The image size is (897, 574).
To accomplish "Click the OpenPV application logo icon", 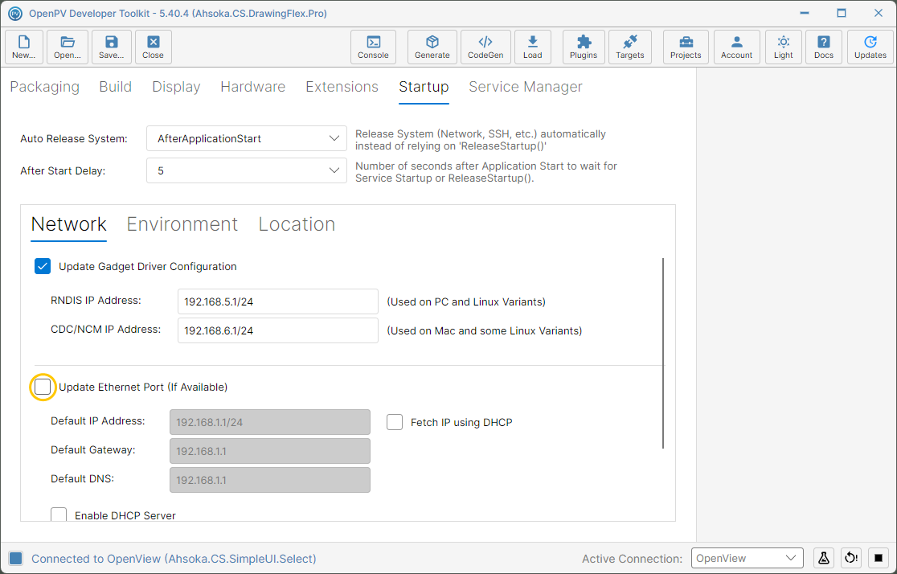I will coord(15,13).
